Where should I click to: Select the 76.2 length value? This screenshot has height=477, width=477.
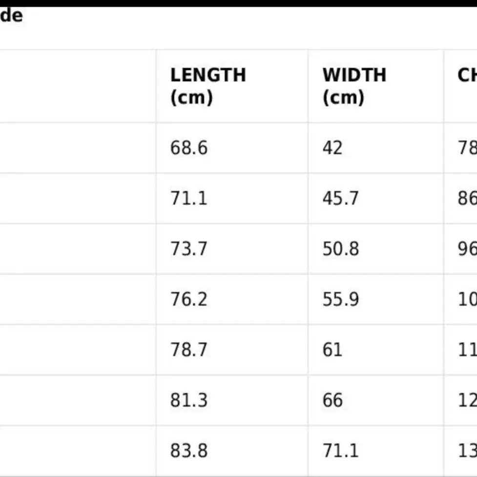point(189,299)
